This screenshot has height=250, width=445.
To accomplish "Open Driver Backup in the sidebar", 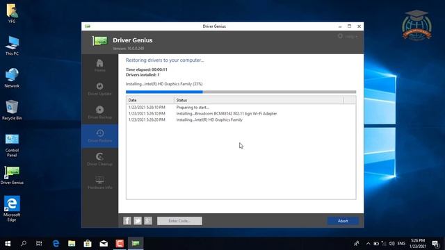I will click(x=99, y=112).
